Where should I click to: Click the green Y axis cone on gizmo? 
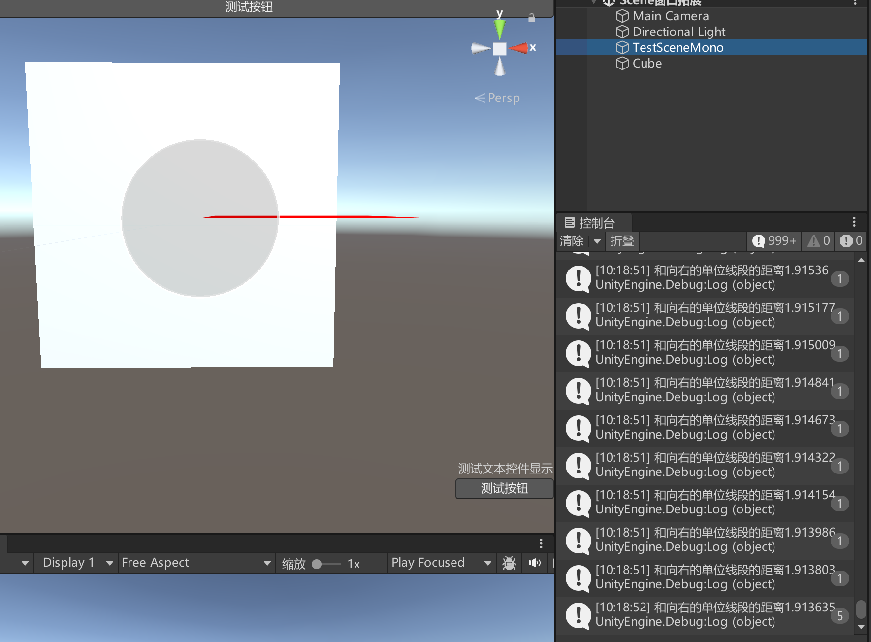click(499, 29)
